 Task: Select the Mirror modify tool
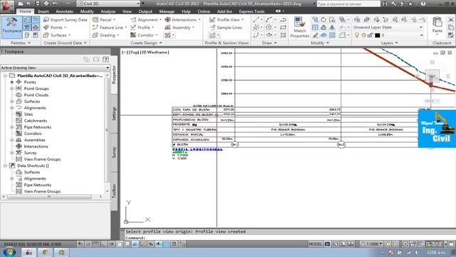point(332,27)
